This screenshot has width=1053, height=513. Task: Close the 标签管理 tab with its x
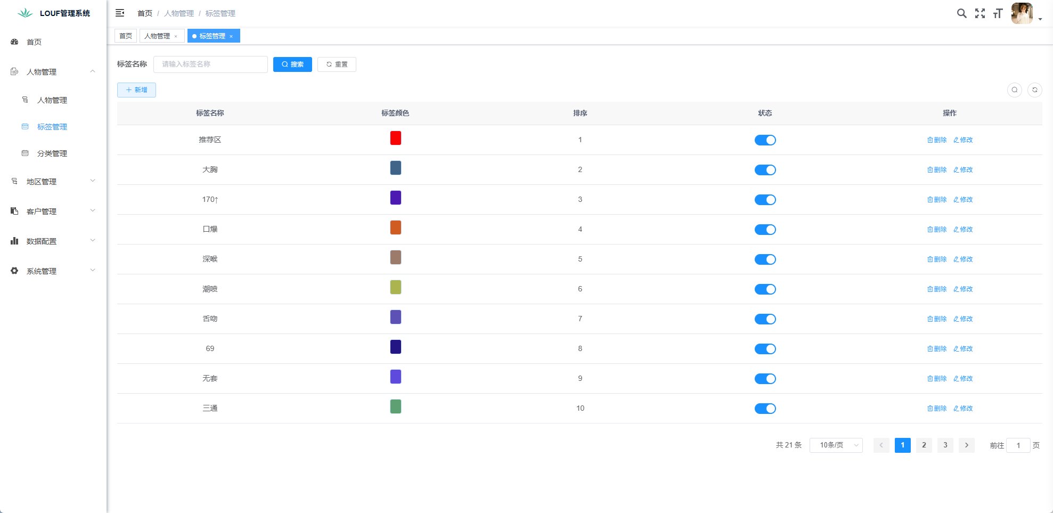231,36
